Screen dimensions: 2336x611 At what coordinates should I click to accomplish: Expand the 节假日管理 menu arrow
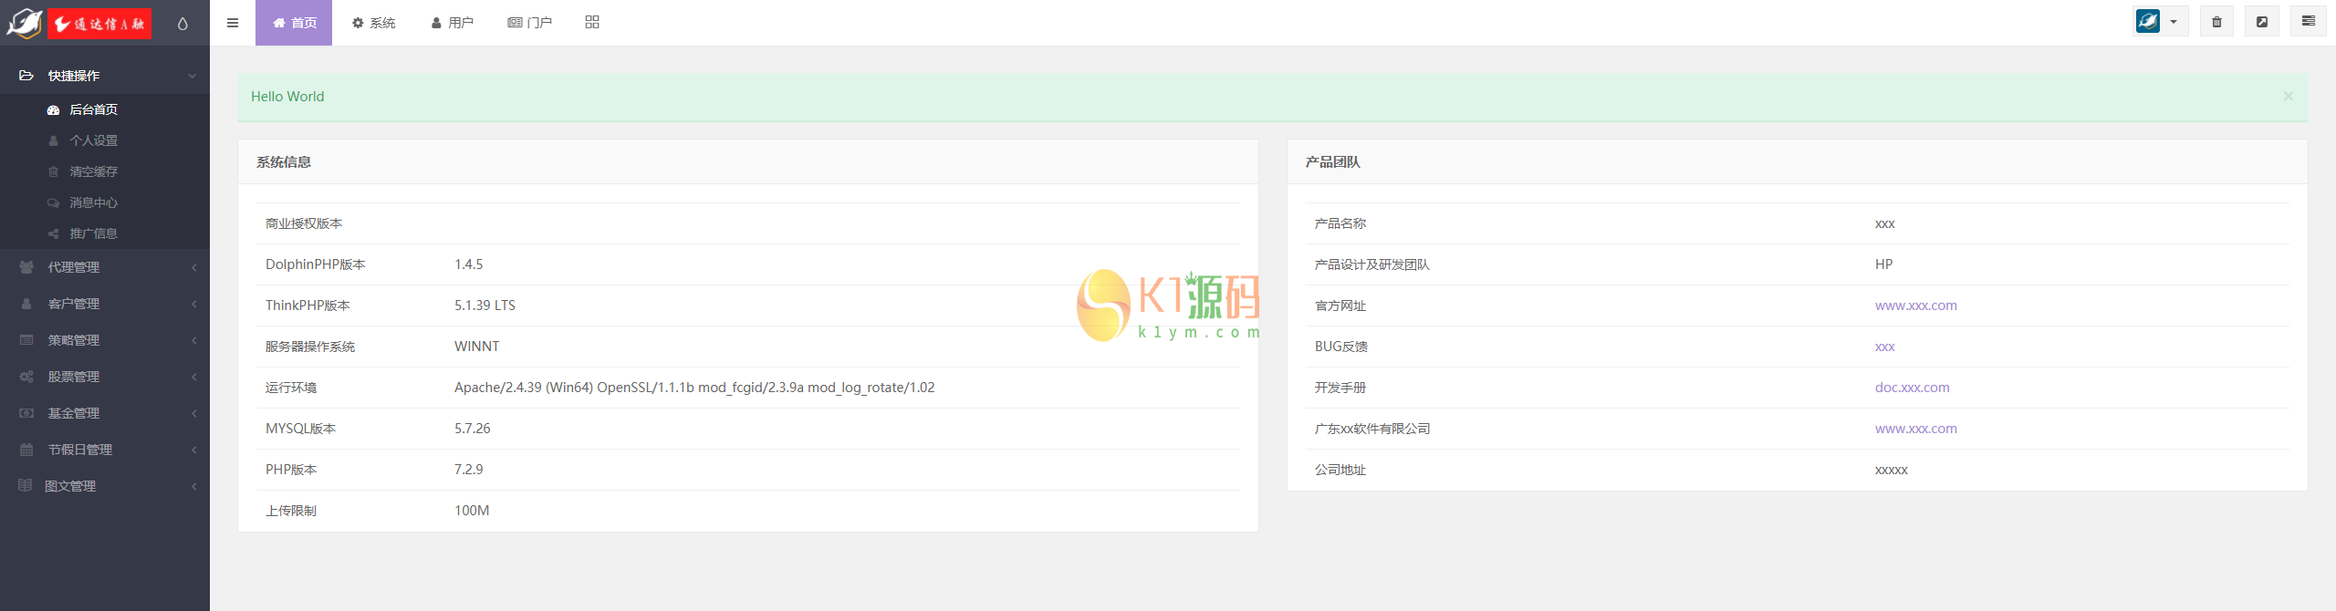193,450
